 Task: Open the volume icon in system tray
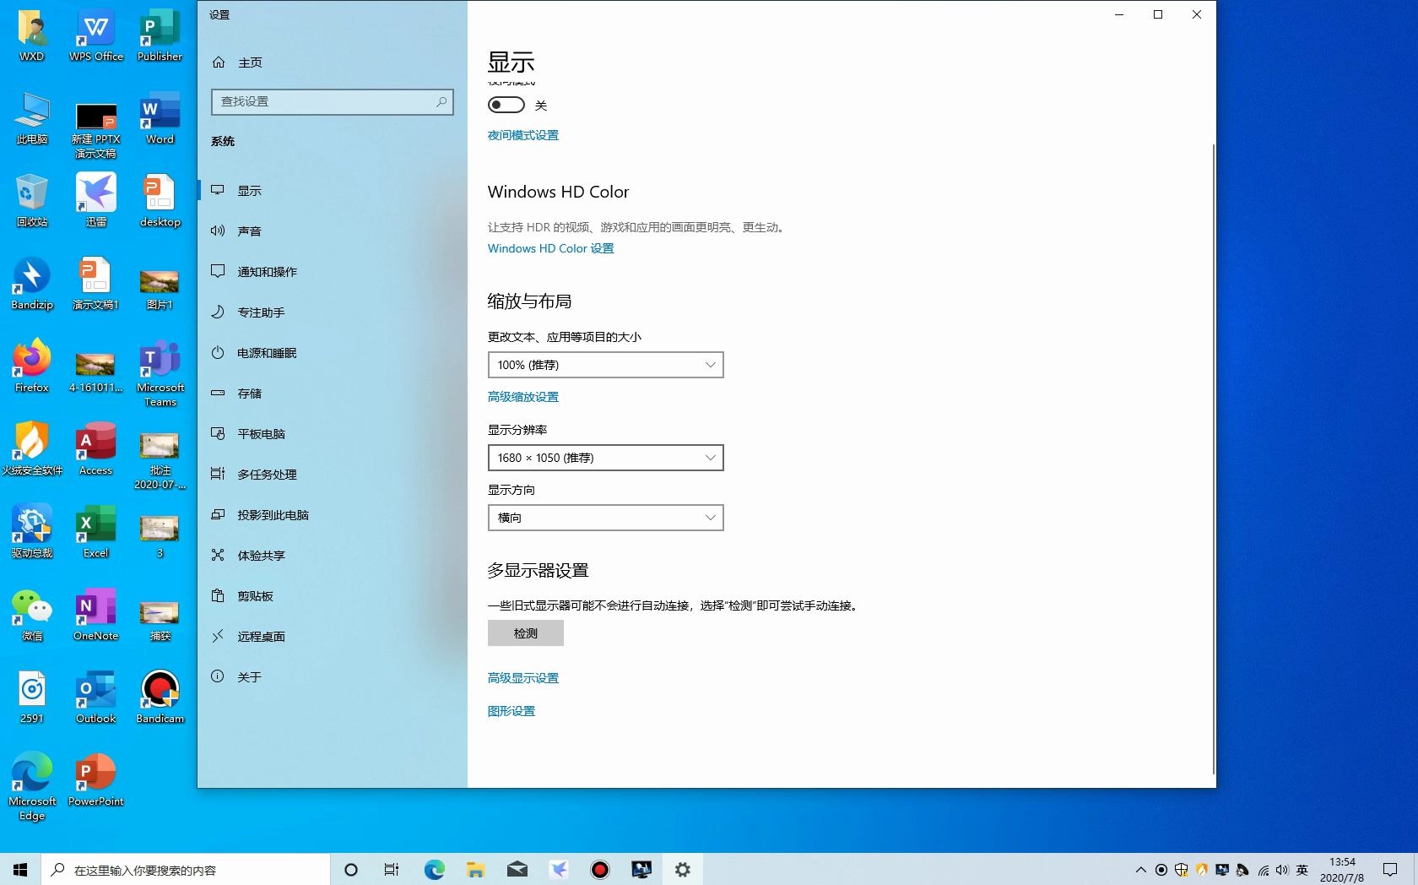coord(1282,870)
